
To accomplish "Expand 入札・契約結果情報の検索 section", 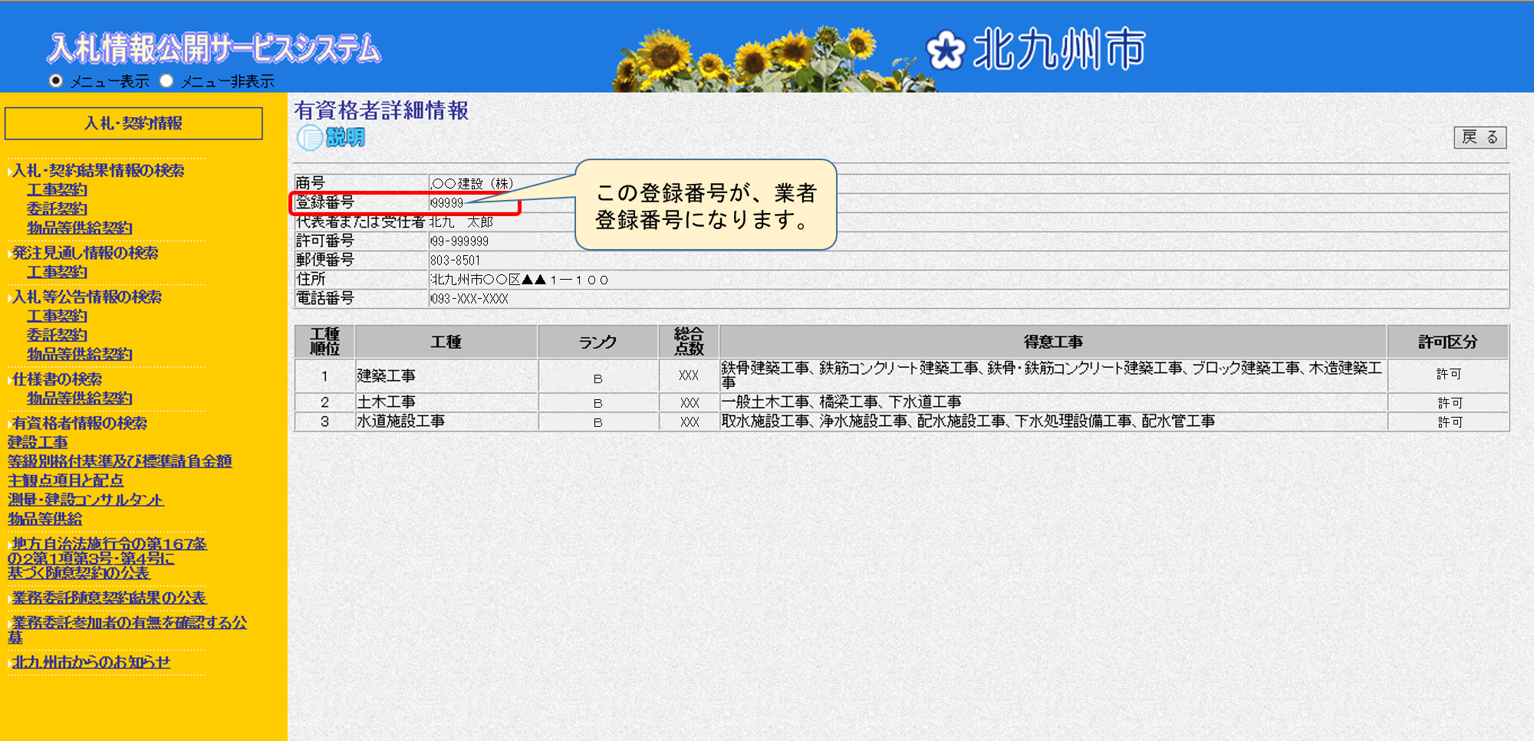I will coord(97,170).
